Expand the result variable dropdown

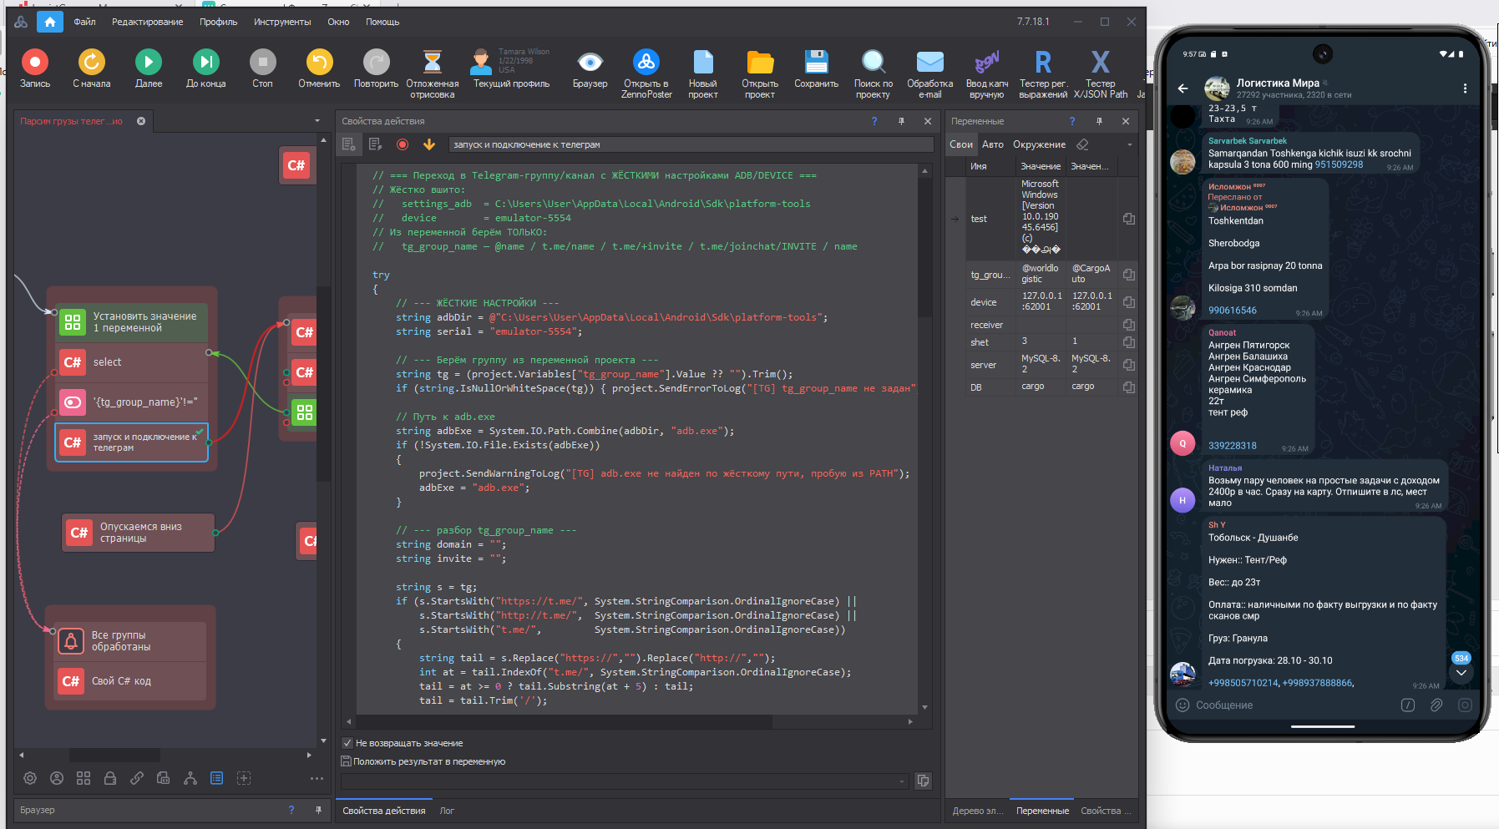click(x=902, y=781)
